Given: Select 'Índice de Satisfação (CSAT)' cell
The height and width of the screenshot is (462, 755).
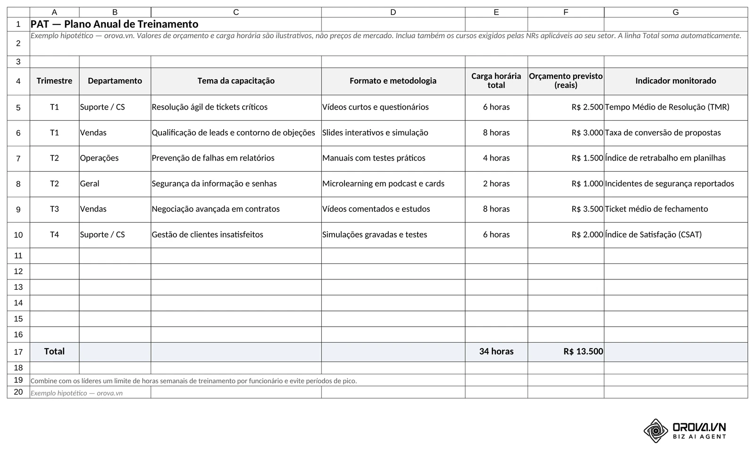Looking at the screenshot, I should (x=676, y=235).
